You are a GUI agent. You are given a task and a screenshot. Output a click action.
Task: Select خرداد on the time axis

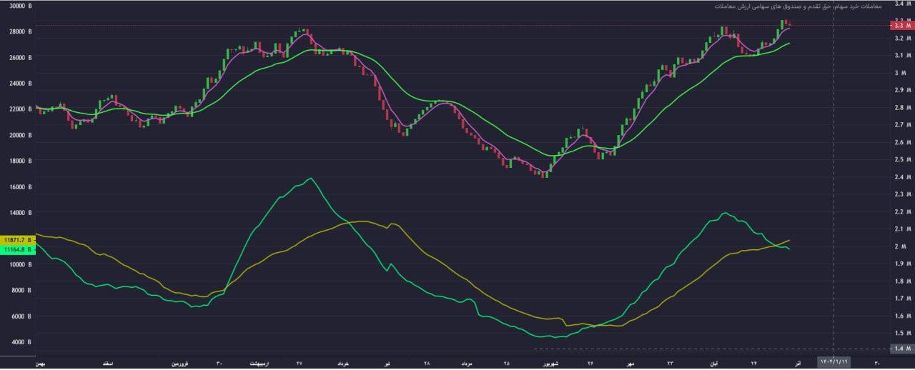[344, 364]
